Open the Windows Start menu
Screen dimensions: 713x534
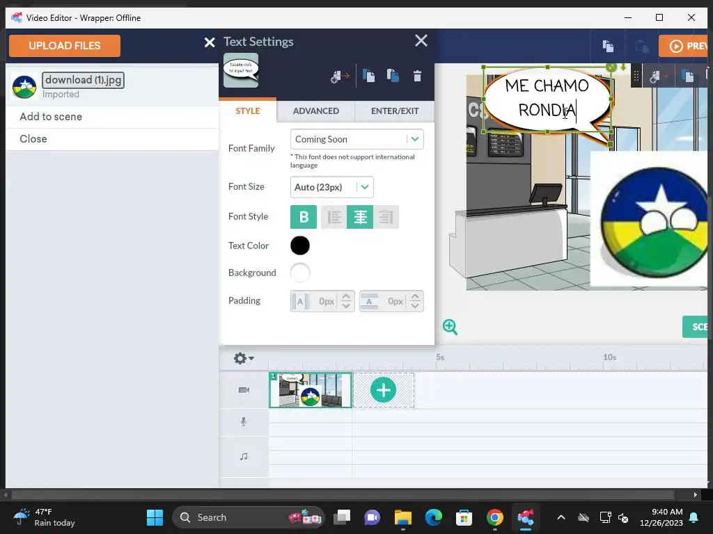coord(155,517)
